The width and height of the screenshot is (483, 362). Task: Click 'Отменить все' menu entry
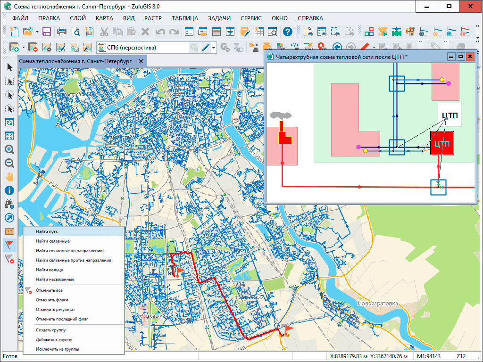pyautogui.click(x=49, y=290)
